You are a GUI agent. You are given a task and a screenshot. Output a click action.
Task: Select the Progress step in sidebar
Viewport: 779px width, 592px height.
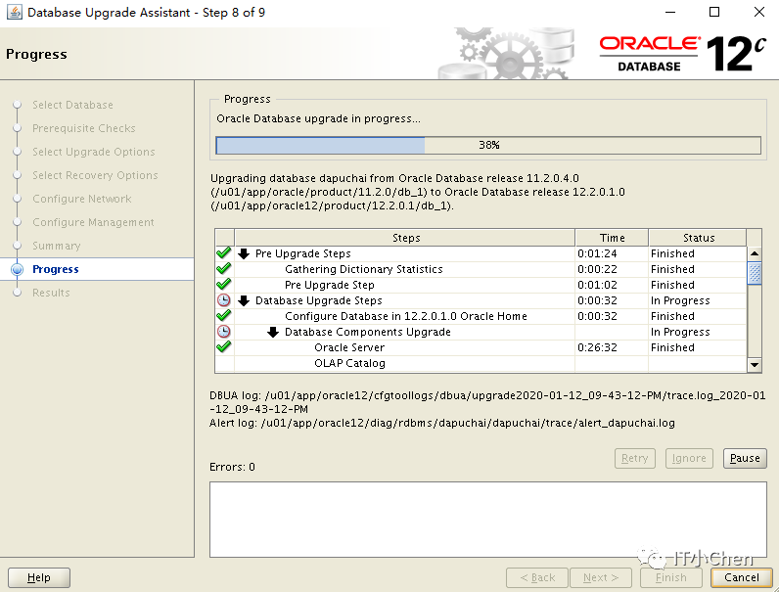(x=55, y=269)
